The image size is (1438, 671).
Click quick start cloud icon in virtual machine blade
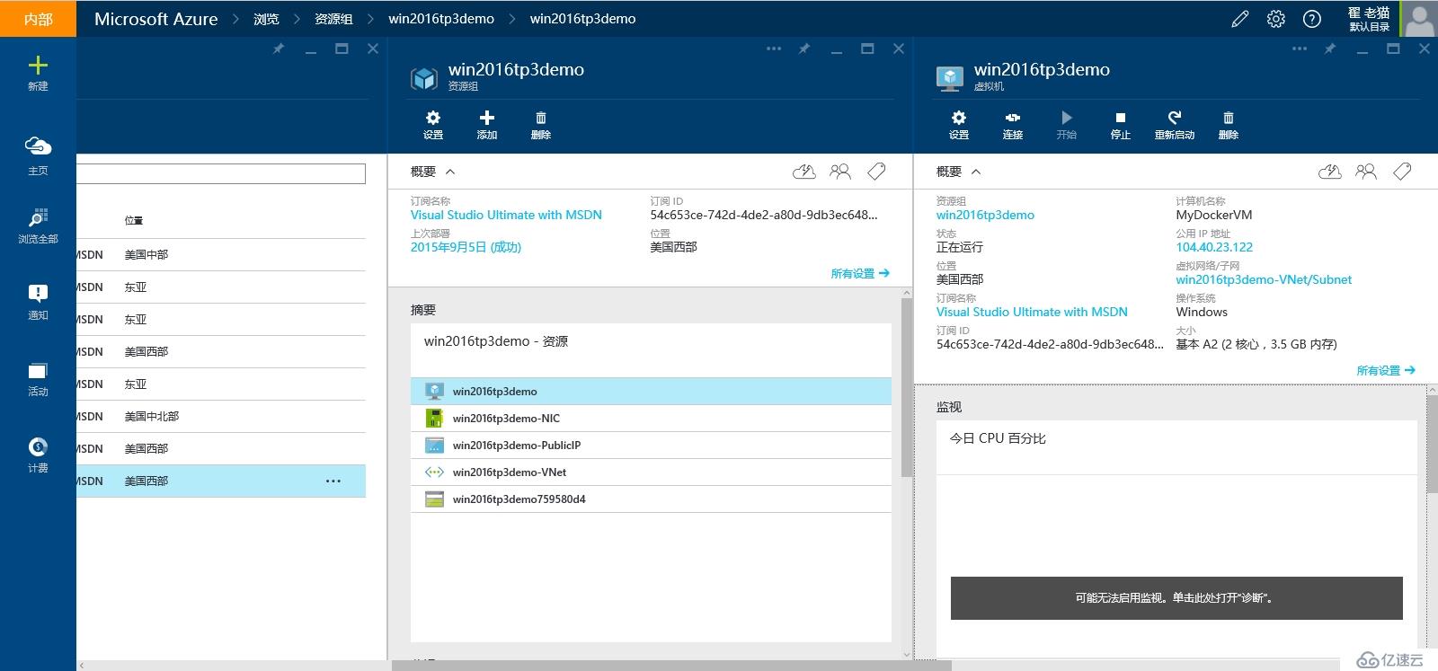pyautogui.click(x=1330, y=172)
